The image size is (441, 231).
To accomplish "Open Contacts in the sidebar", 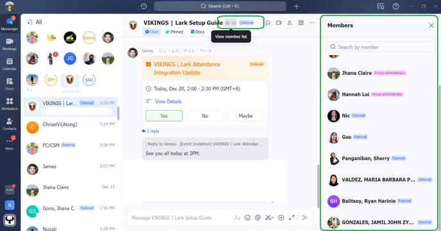I will click(x=9, y=123).
